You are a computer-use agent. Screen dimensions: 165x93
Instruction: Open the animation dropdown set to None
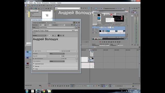pos(57,53)
